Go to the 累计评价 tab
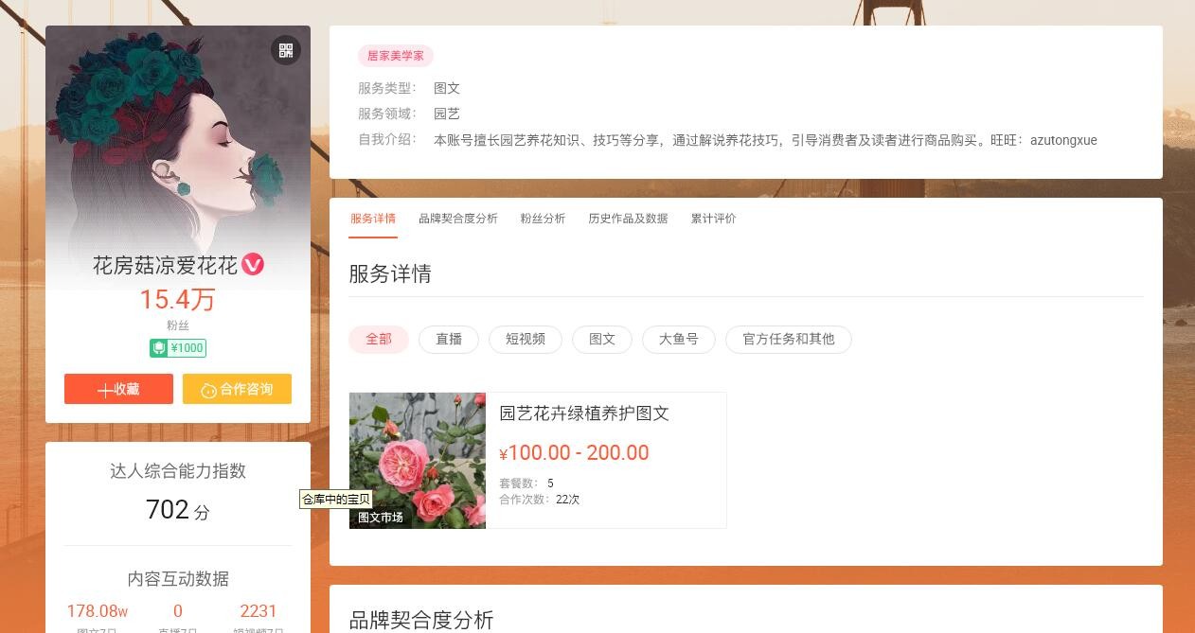1195x633 pixels. click(713, 219)
